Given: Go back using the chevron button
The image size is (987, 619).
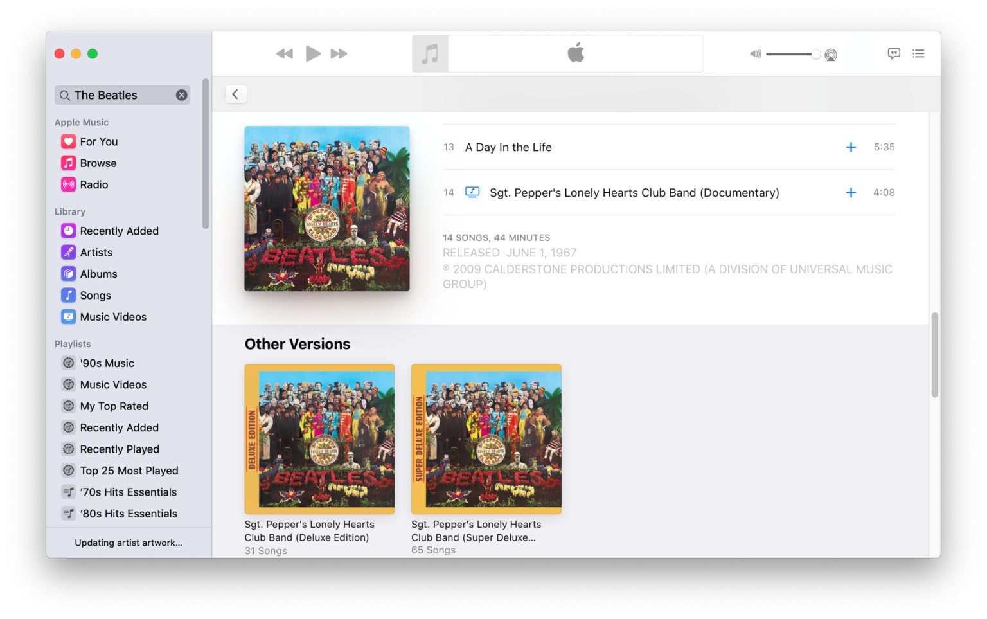Looking at the screenshot, I should [236, 94].
